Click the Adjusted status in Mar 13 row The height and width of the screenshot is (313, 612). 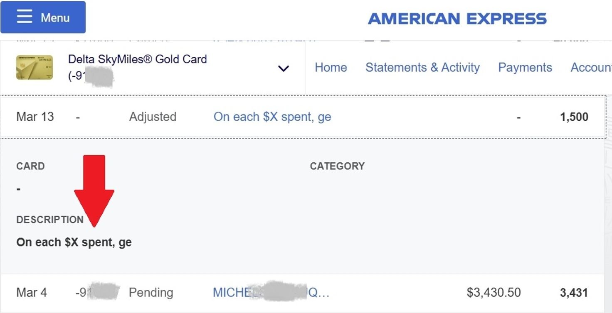point(153,117)
